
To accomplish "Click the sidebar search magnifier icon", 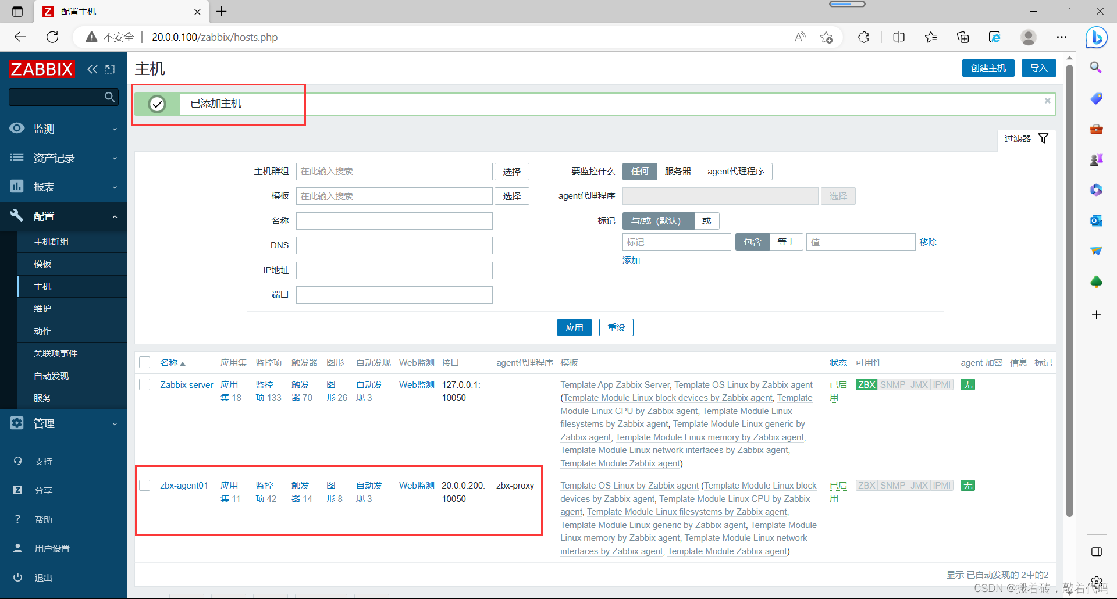I will pos(109,97).
